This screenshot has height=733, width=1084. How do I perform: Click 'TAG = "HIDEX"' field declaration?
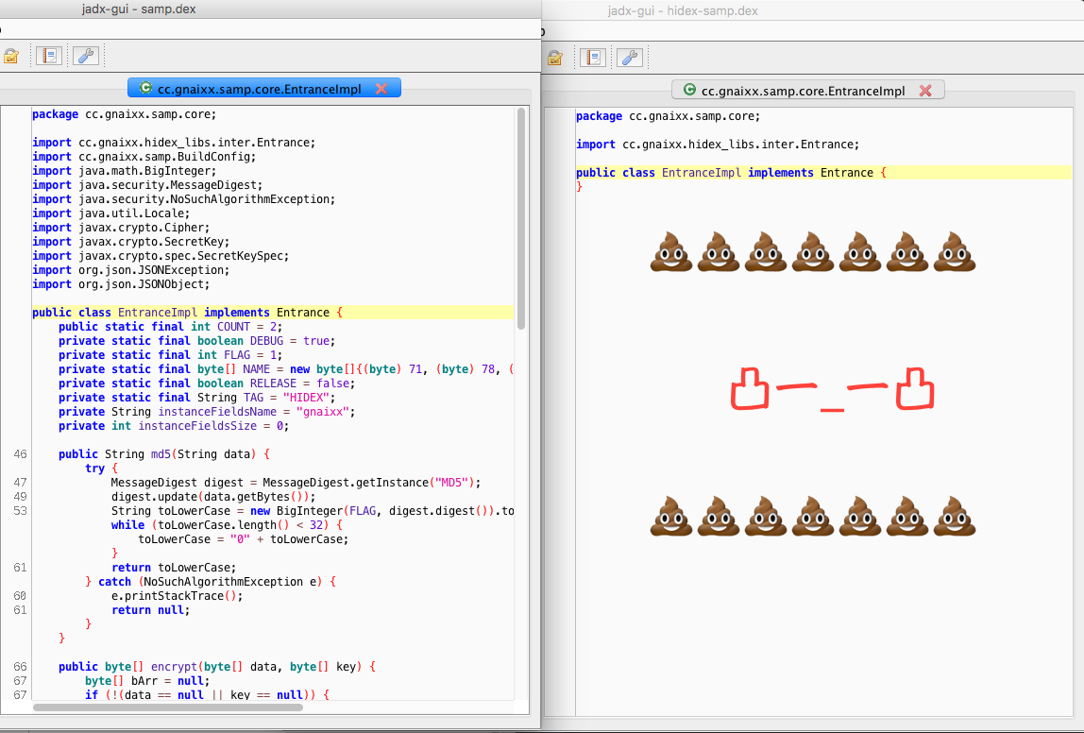[197, 398]
